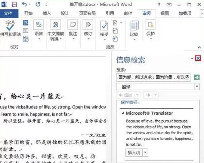Open the 信息检索 pane options arrow
The image size is (204, 163).
(x=192, y=58)
